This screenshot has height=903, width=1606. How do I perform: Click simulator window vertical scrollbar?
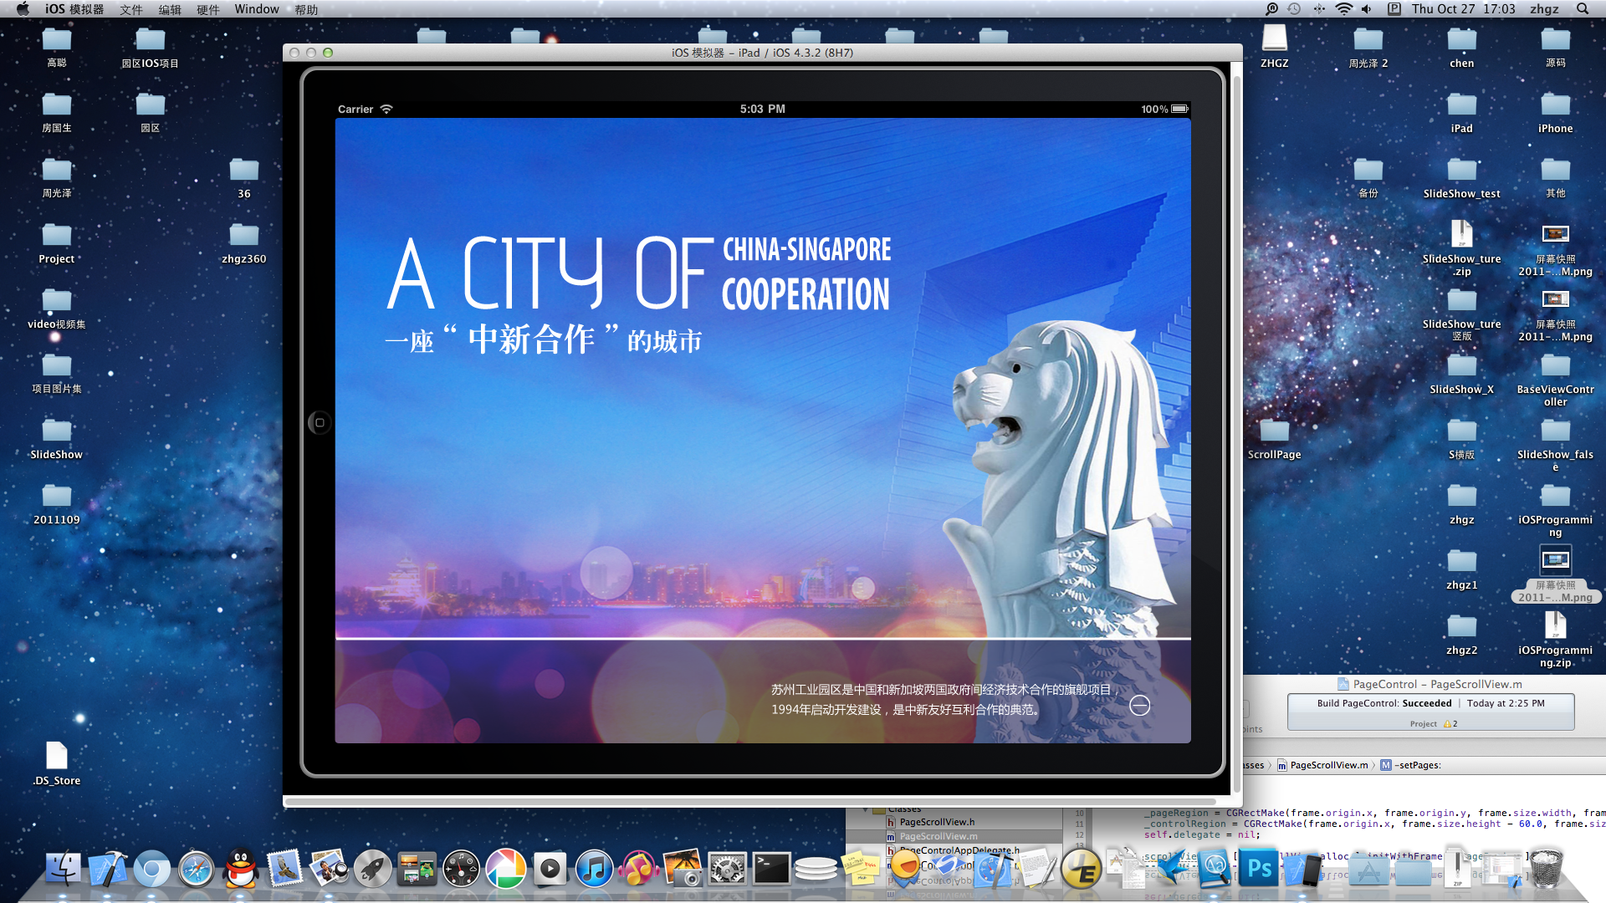click(x=1237, y=418)
